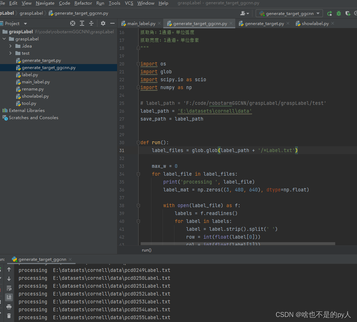Select Opened File in the Project panel
Viewport: 357px width, 322px height.
click(x=73, y=23)
